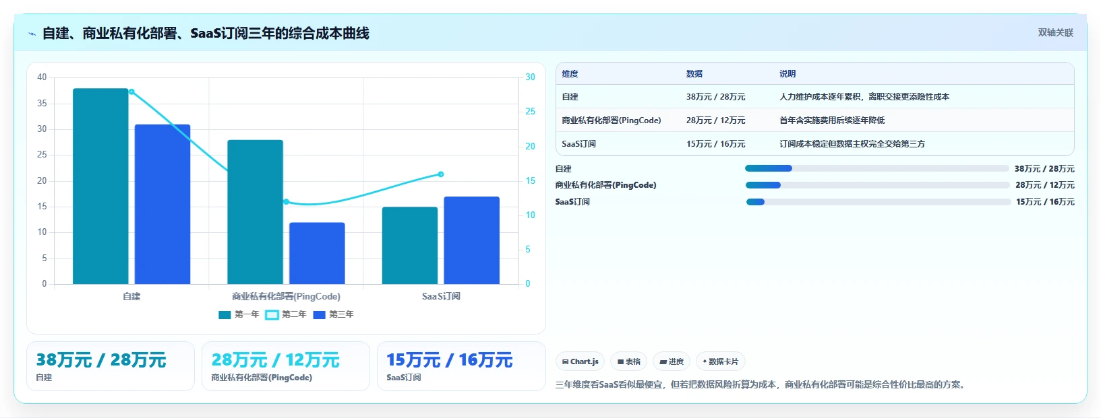
Task: Click the panel title text
Action: (x=206, y=34)
